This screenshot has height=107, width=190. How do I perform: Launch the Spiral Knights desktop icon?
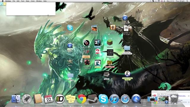coord(86,43)
